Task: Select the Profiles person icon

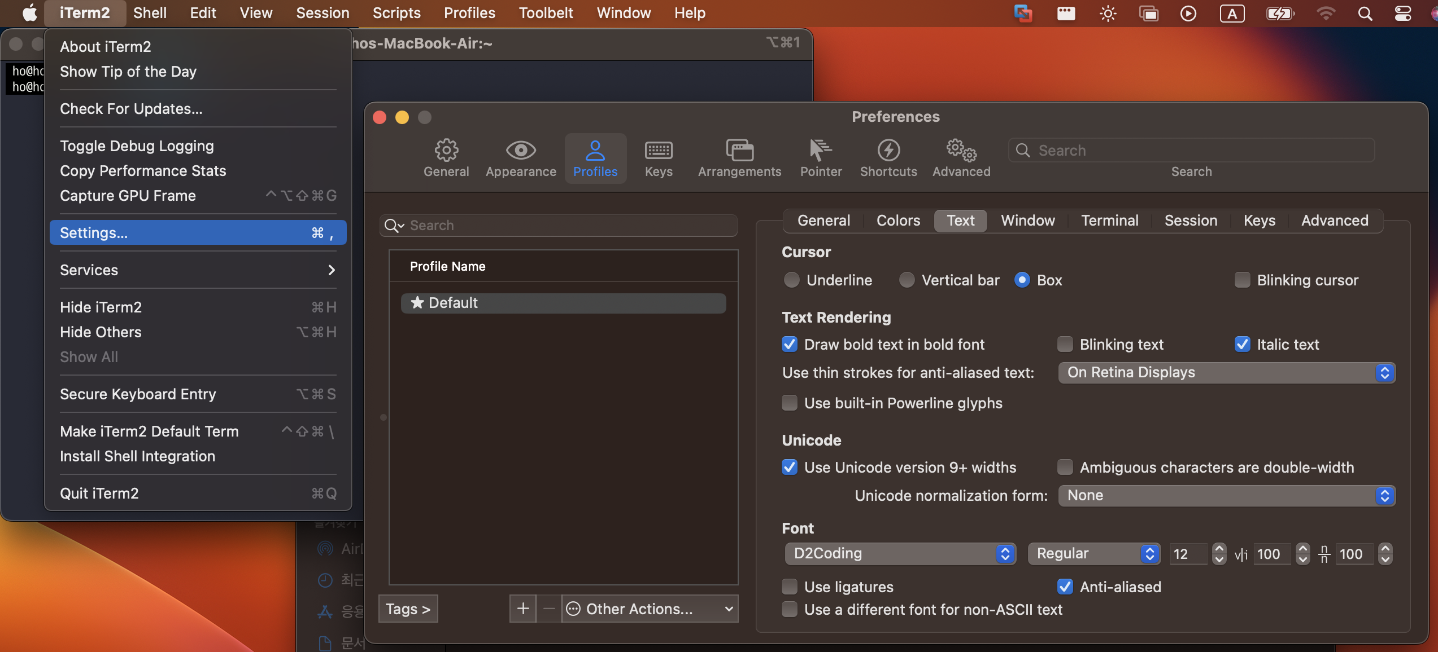Action: (x=595, y=150)
